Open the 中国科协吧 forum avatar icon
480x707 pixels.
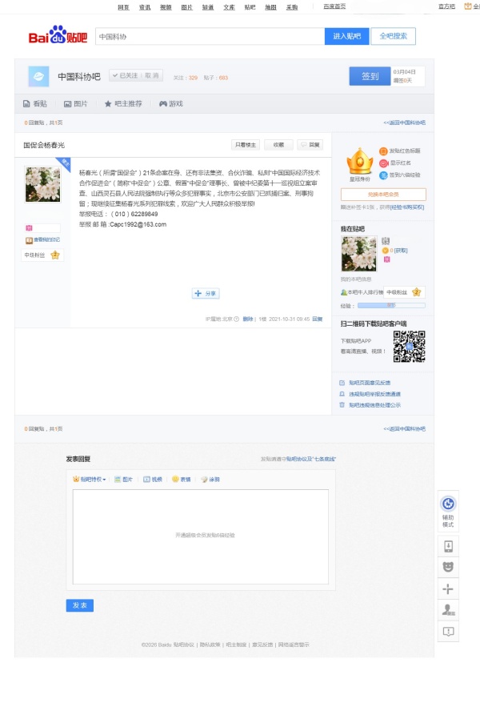click(x=38, y=76)
